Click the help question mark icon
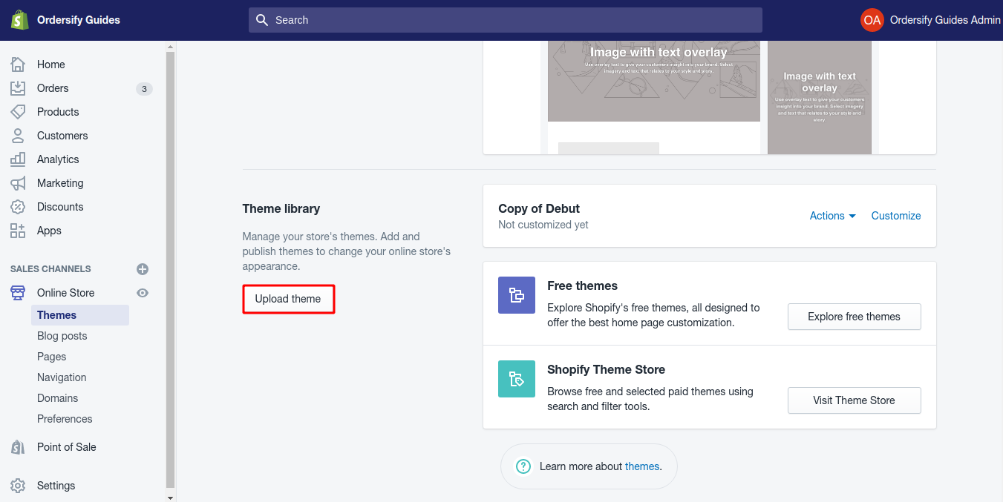The image size is (1003, 502). click(523, 466)
